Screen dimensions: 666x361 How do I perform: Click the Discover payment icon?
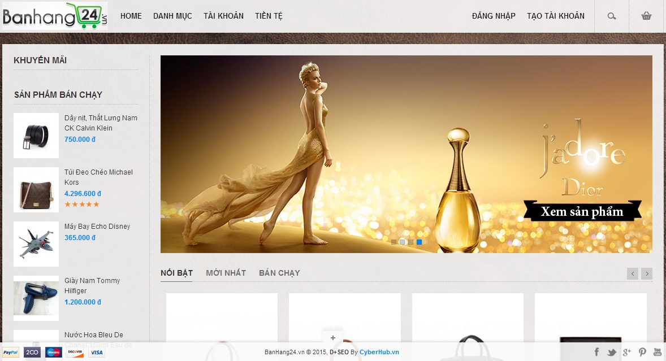[75, 353]
